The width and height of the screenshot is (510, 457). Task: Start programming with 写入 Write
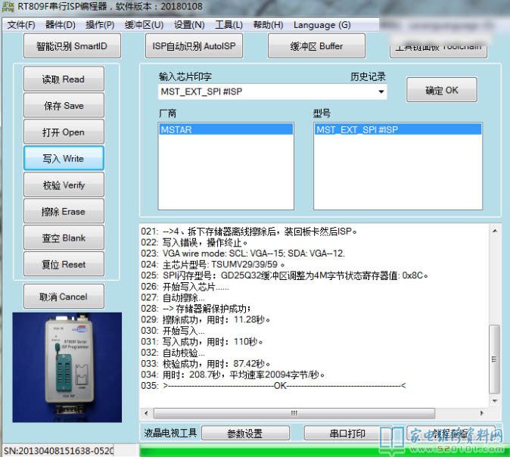tap(64, 159)
